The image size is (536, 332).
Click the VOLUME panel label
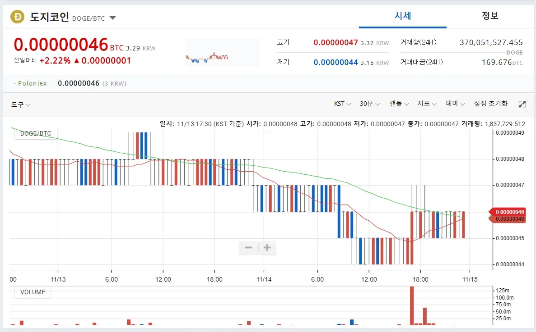coord(33,292)
